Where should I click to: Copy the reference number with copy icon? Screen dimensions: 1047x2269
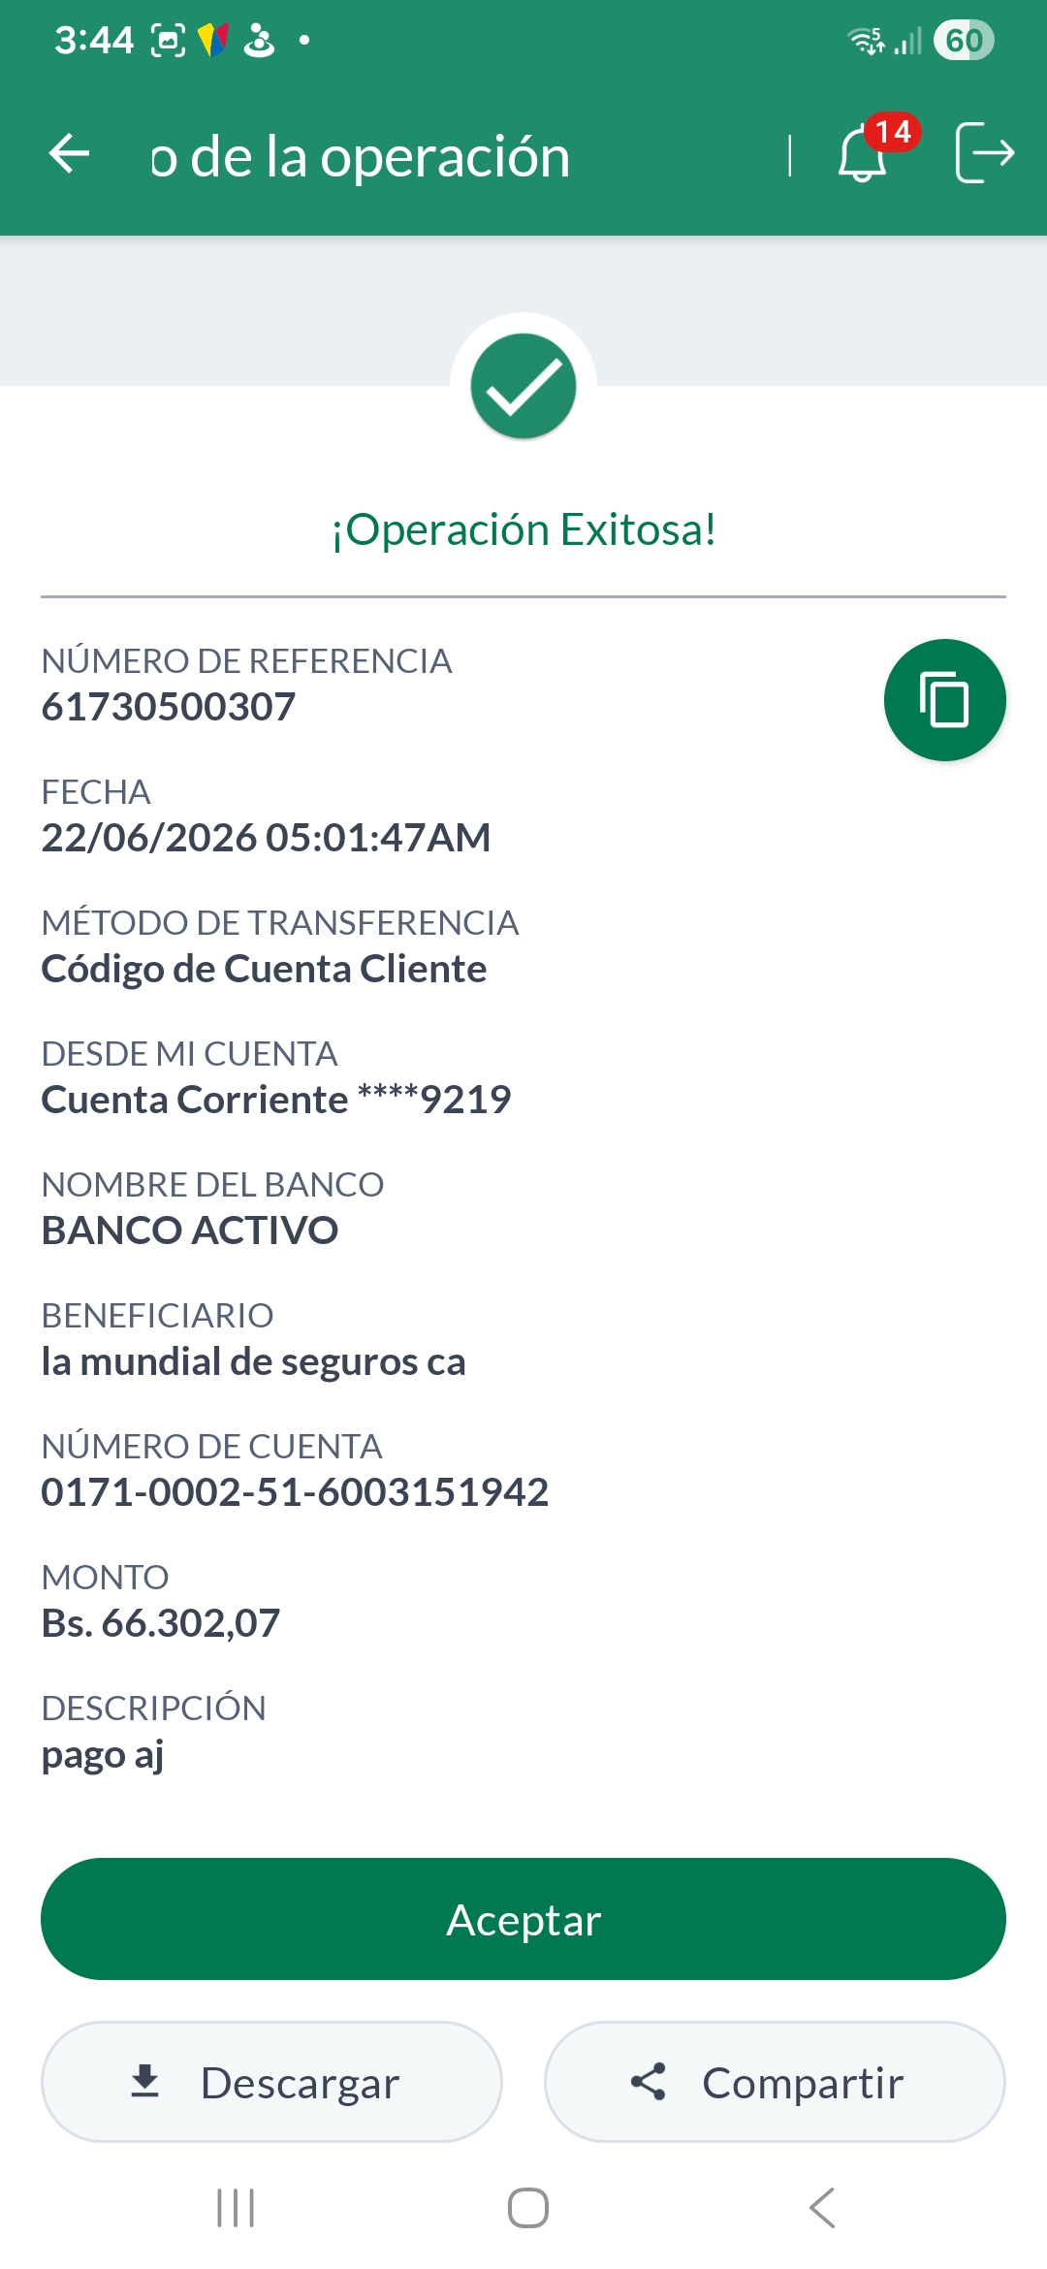click(944, 699)
